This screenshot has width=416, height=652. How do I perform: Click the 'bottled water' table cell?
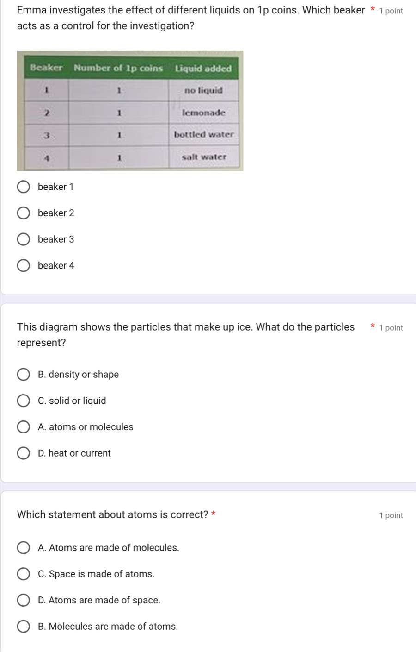[203, 134]
